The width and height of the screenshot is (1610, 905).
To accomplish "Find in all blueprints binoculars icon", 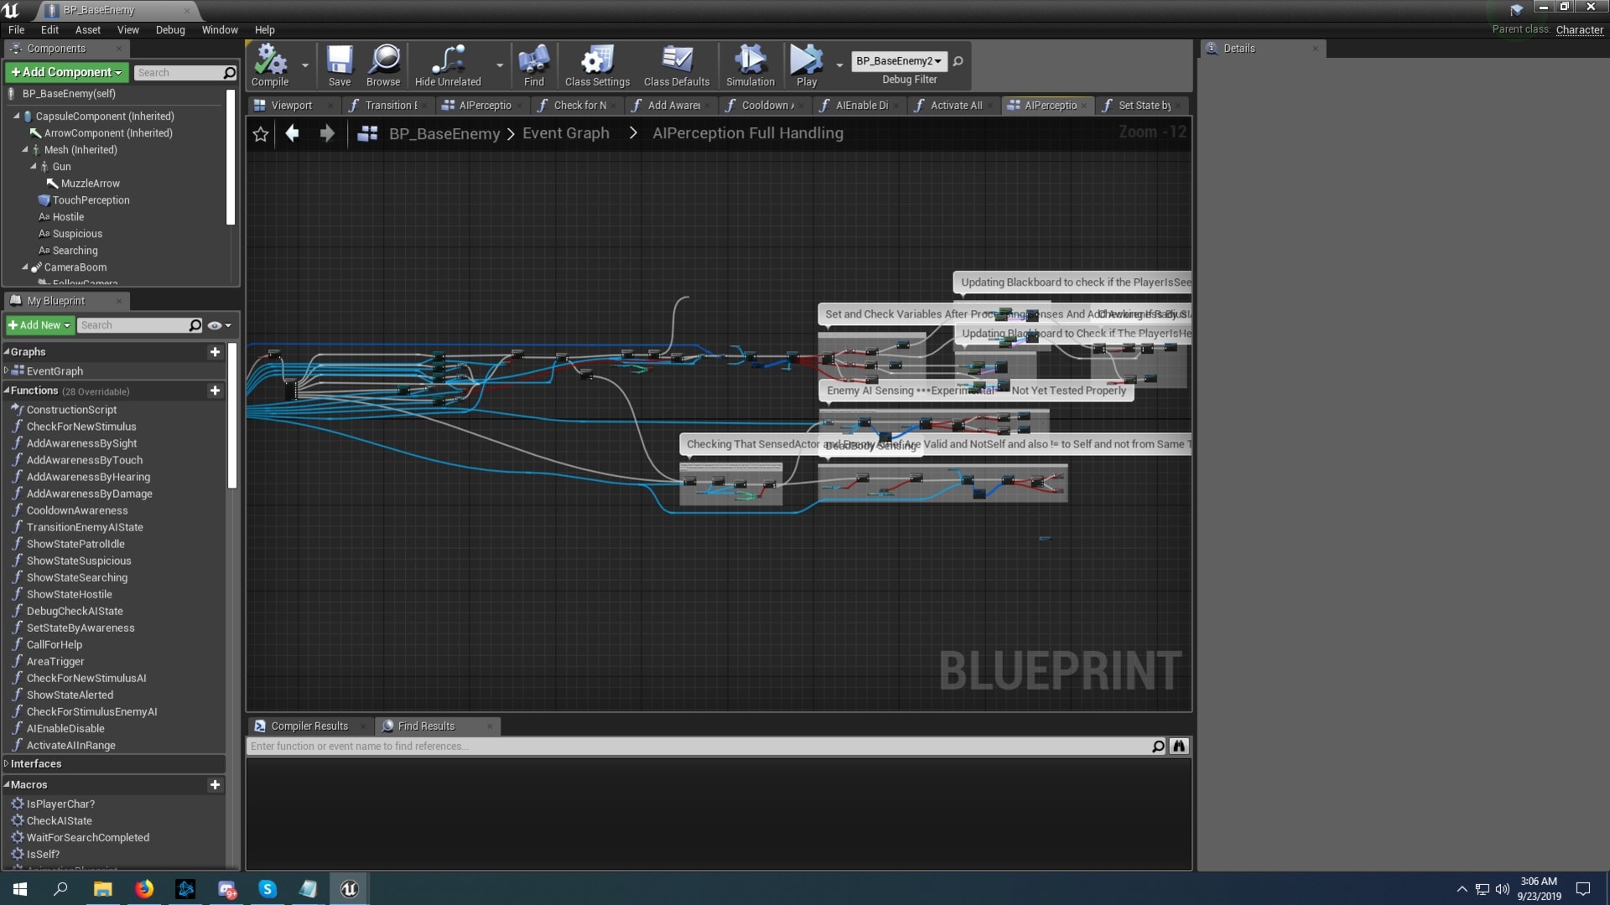I will (x=1179, y=746).
